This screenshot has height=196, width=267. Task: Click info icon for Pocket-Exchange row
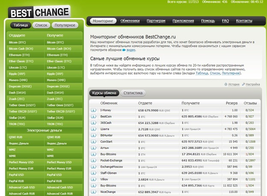point(93,160)
